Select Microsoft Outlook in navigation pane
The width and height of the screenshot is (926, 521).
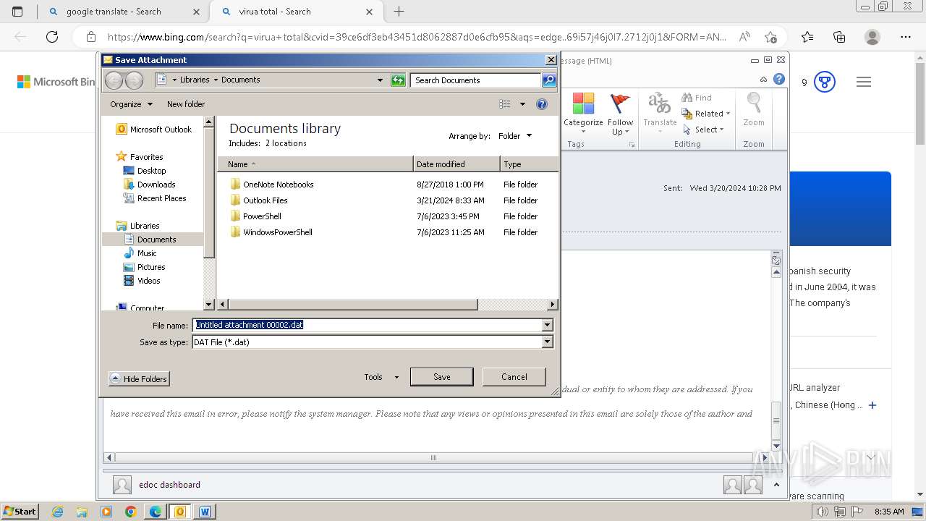point(154,130)
